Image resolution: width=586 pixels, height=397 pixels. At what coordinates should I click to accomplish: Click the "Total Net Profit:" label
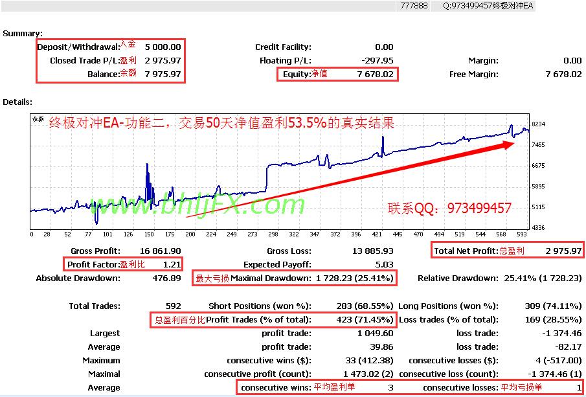click(x=467, y=251)
